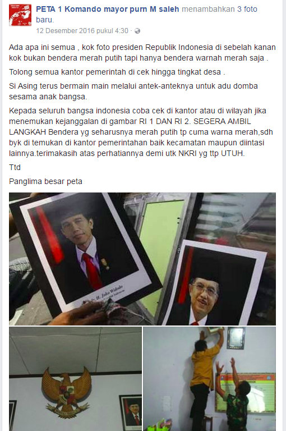Screen dimensions: 286x431
Task: Open the 12 Desember 2016 timestamp link
Action: (x=82, y=30)
